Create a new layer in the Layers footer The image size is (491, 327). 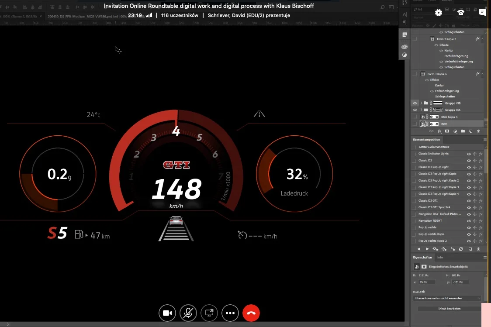(470, 131)
